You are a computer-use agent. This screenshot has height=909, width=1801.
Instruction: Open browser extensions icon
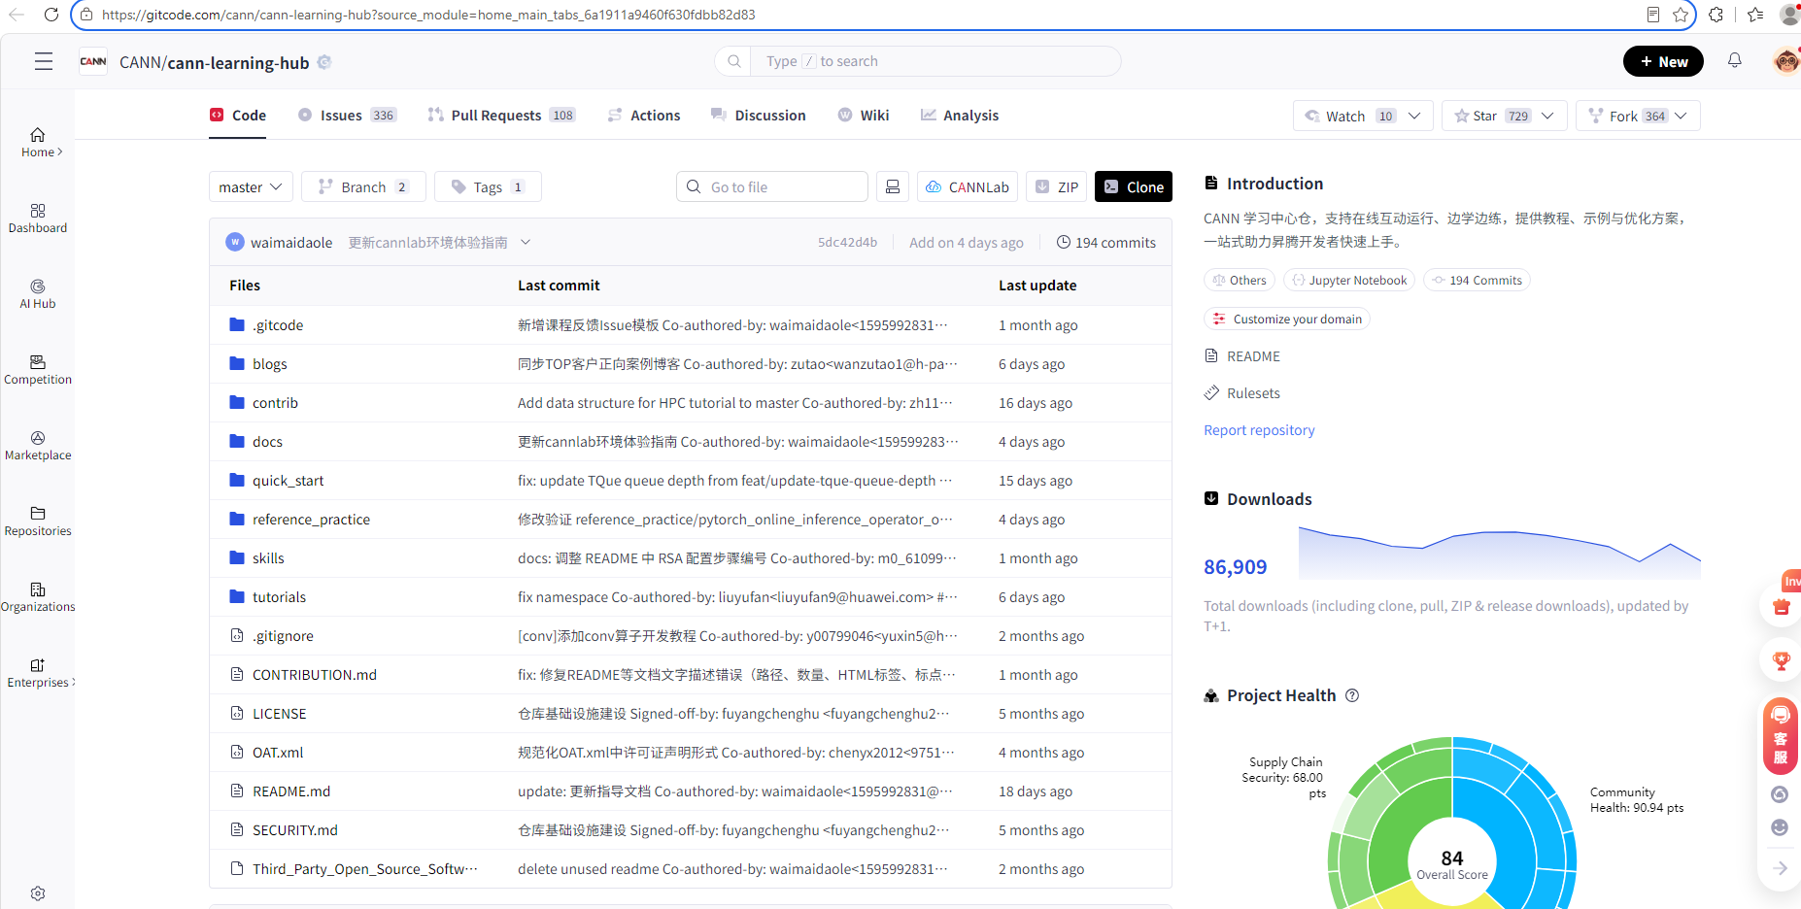point(1716,15)
